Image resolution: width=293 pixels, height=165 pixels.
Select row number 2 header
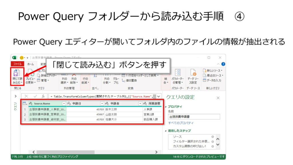click(25, 114)
